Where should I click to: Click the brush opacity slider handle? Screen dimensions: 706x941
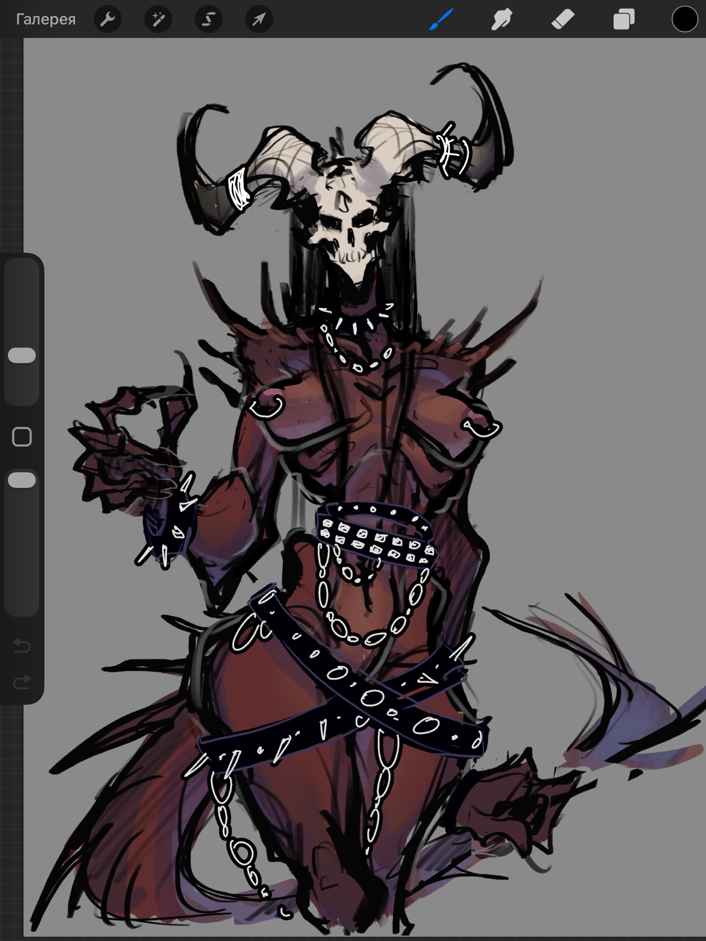click(22, 480)
